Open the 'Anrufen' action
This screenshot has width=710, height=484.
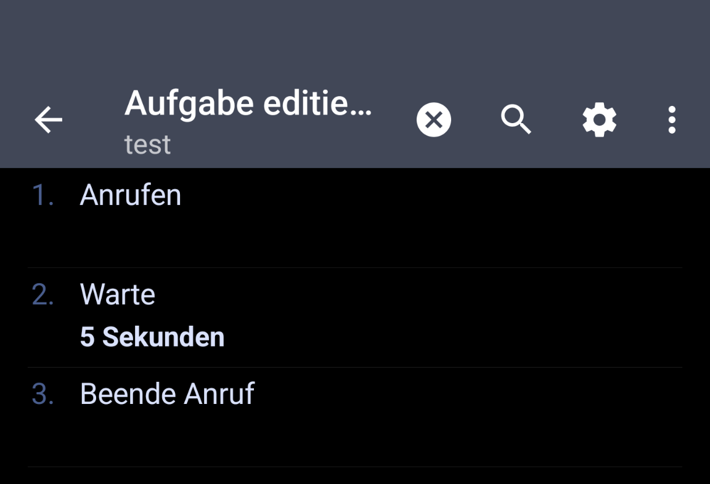(131, 195)
